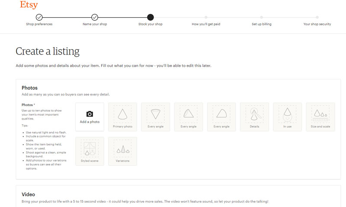Viewport: 346px width, 207px height.
Task: Click the Shop preferences step label
Action: coord(39,24)
